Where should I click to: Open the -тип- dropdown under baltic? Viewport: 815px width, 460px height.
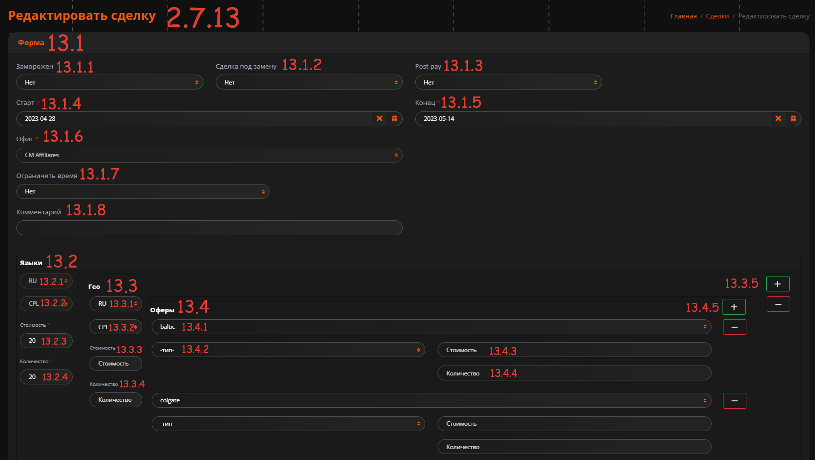pos(288,350)
